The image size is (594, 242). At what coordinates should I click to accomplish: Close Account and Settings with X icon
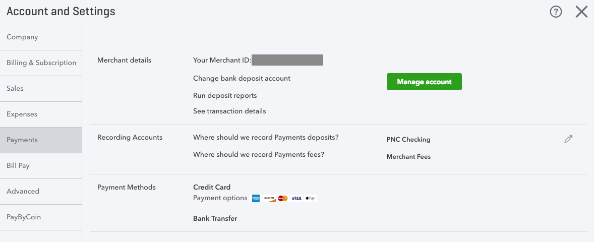point(581,12)
